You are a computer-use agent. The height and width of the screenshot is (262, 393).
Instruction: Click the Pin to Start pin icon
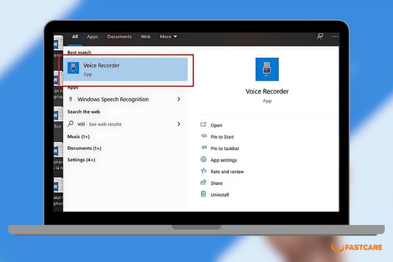click(204, 136)
